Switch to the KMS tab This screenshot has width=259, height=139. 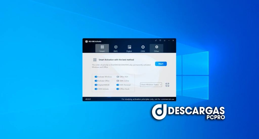point(116,48)
